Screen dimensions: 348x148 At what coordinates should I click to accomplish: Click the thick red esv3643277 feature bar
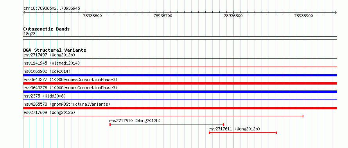point(180,83)
